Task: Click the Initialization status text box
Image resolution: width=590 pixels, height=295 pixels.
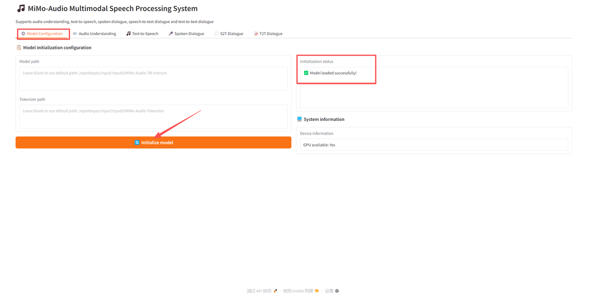Action: (x=434, y=88)
